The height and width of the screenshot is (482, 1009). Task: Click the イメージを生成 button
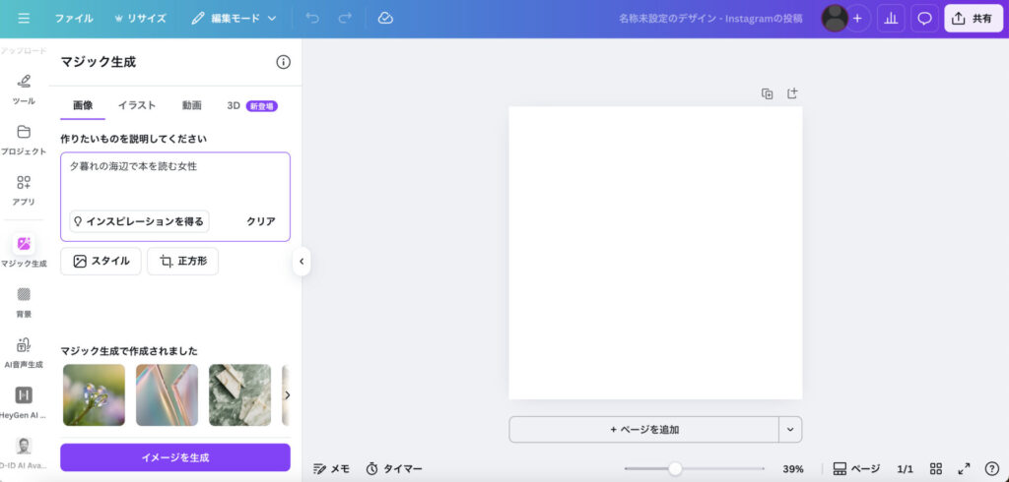click(x=175, y=457)
